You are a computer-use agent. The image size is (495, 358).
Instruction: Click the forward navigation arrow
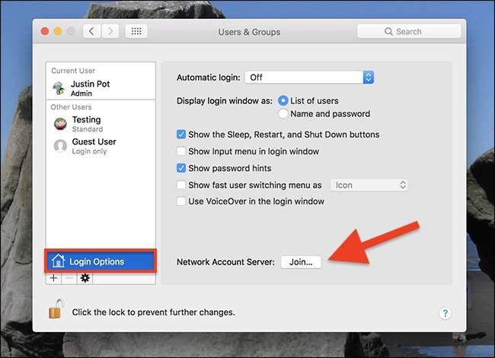111,31
